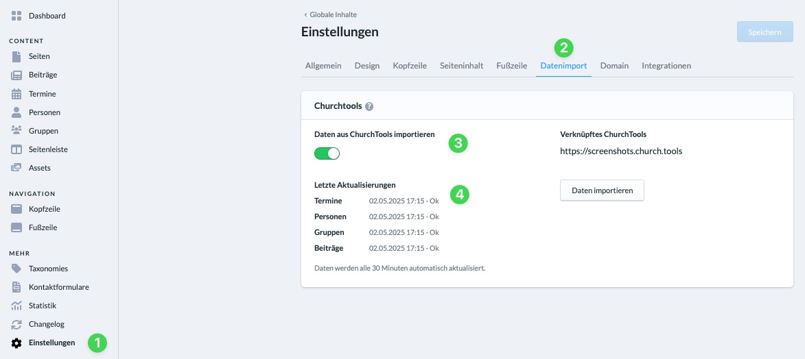Select the Domain tab
The width and height of the screenshot is (805, 359).
tap(614, 66)
